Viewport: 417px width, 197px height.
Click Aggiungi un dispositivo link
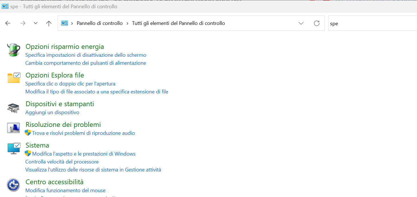click(52, 112)
